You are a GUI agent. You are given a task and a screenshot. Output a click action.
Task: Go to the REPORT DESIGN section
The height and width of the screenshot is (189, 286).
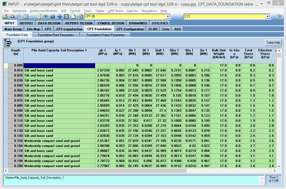(78, 23)
